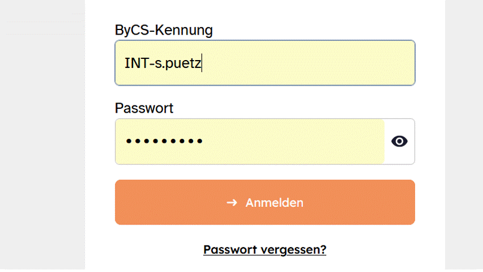Click the grey margin right of the login form
This screenshot has height=272, width=483.
(x=464, y=142)
